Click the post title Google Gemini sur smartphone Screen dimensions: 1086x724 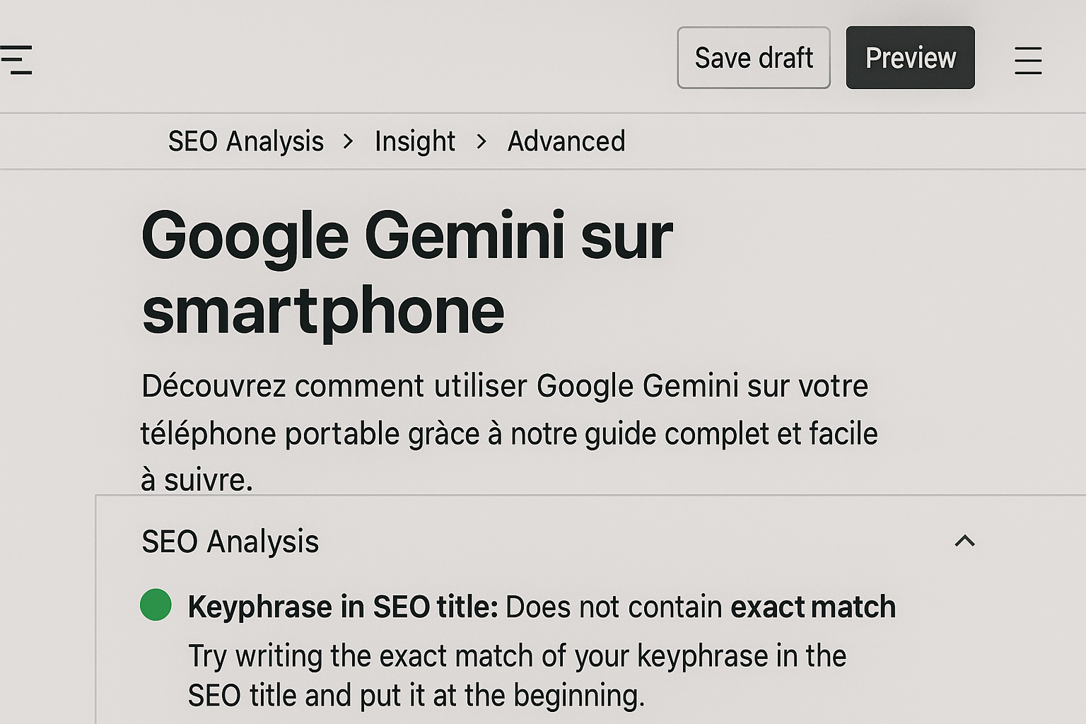(x=407, y=273)
